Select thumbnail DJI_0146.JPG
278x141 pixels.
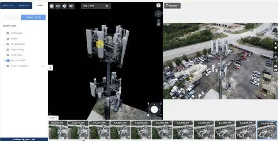click(204, 130)
